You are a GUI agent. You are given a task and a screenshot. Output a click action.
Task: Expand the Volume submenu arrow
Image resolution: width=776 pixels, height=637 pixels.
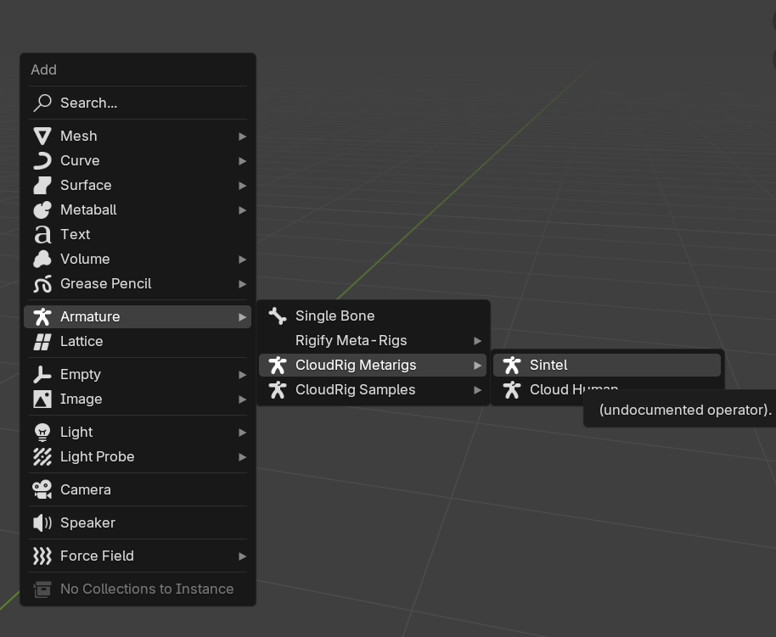pos(243,260)
